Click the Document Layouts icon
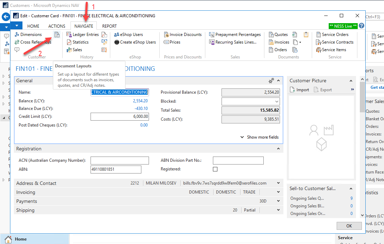 [57, 35]
